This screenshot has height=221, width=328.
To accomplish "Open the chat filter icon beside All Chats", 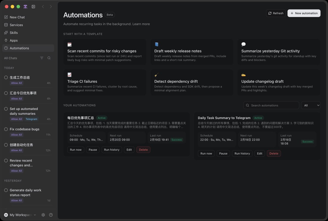I will tap(42, 58).
